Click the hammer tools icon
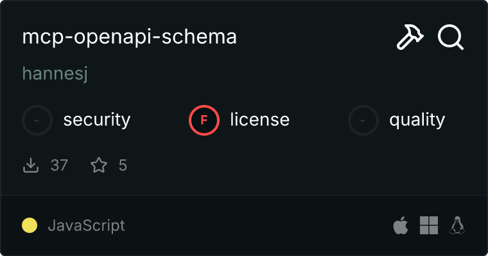This screenshot has width=488, height=256. pos(410,38)
